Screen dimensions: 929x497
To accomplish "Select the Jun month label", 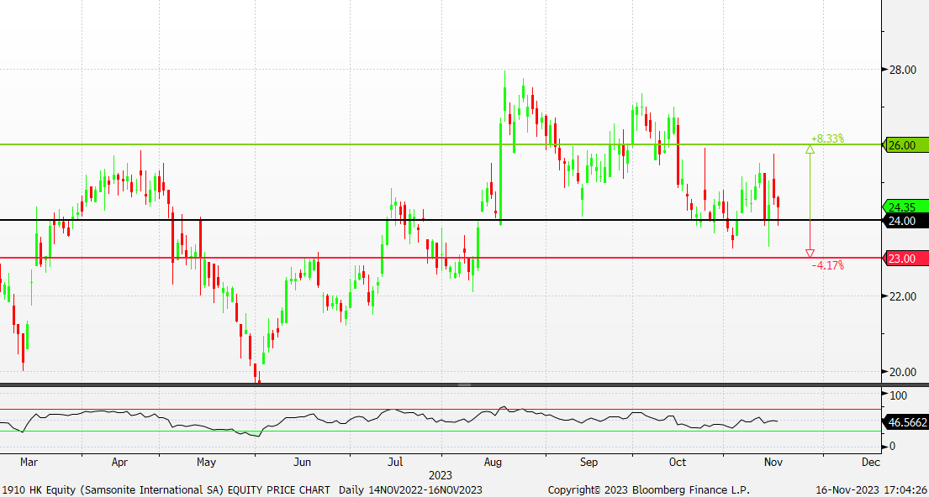I will (303, 462).
